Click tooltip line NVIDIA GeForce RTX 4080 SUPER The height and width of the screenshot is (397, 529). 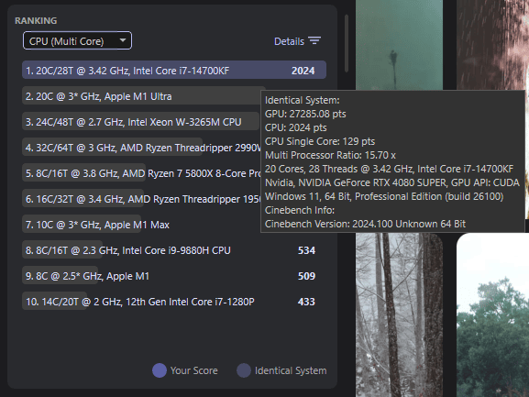(x=392, y=182)
